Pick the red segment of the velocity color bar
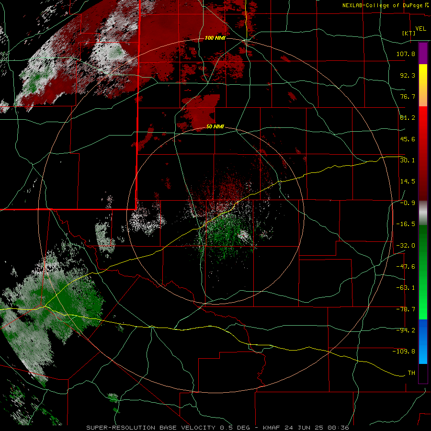Viewport: 431px width, 431px height. 423,153
